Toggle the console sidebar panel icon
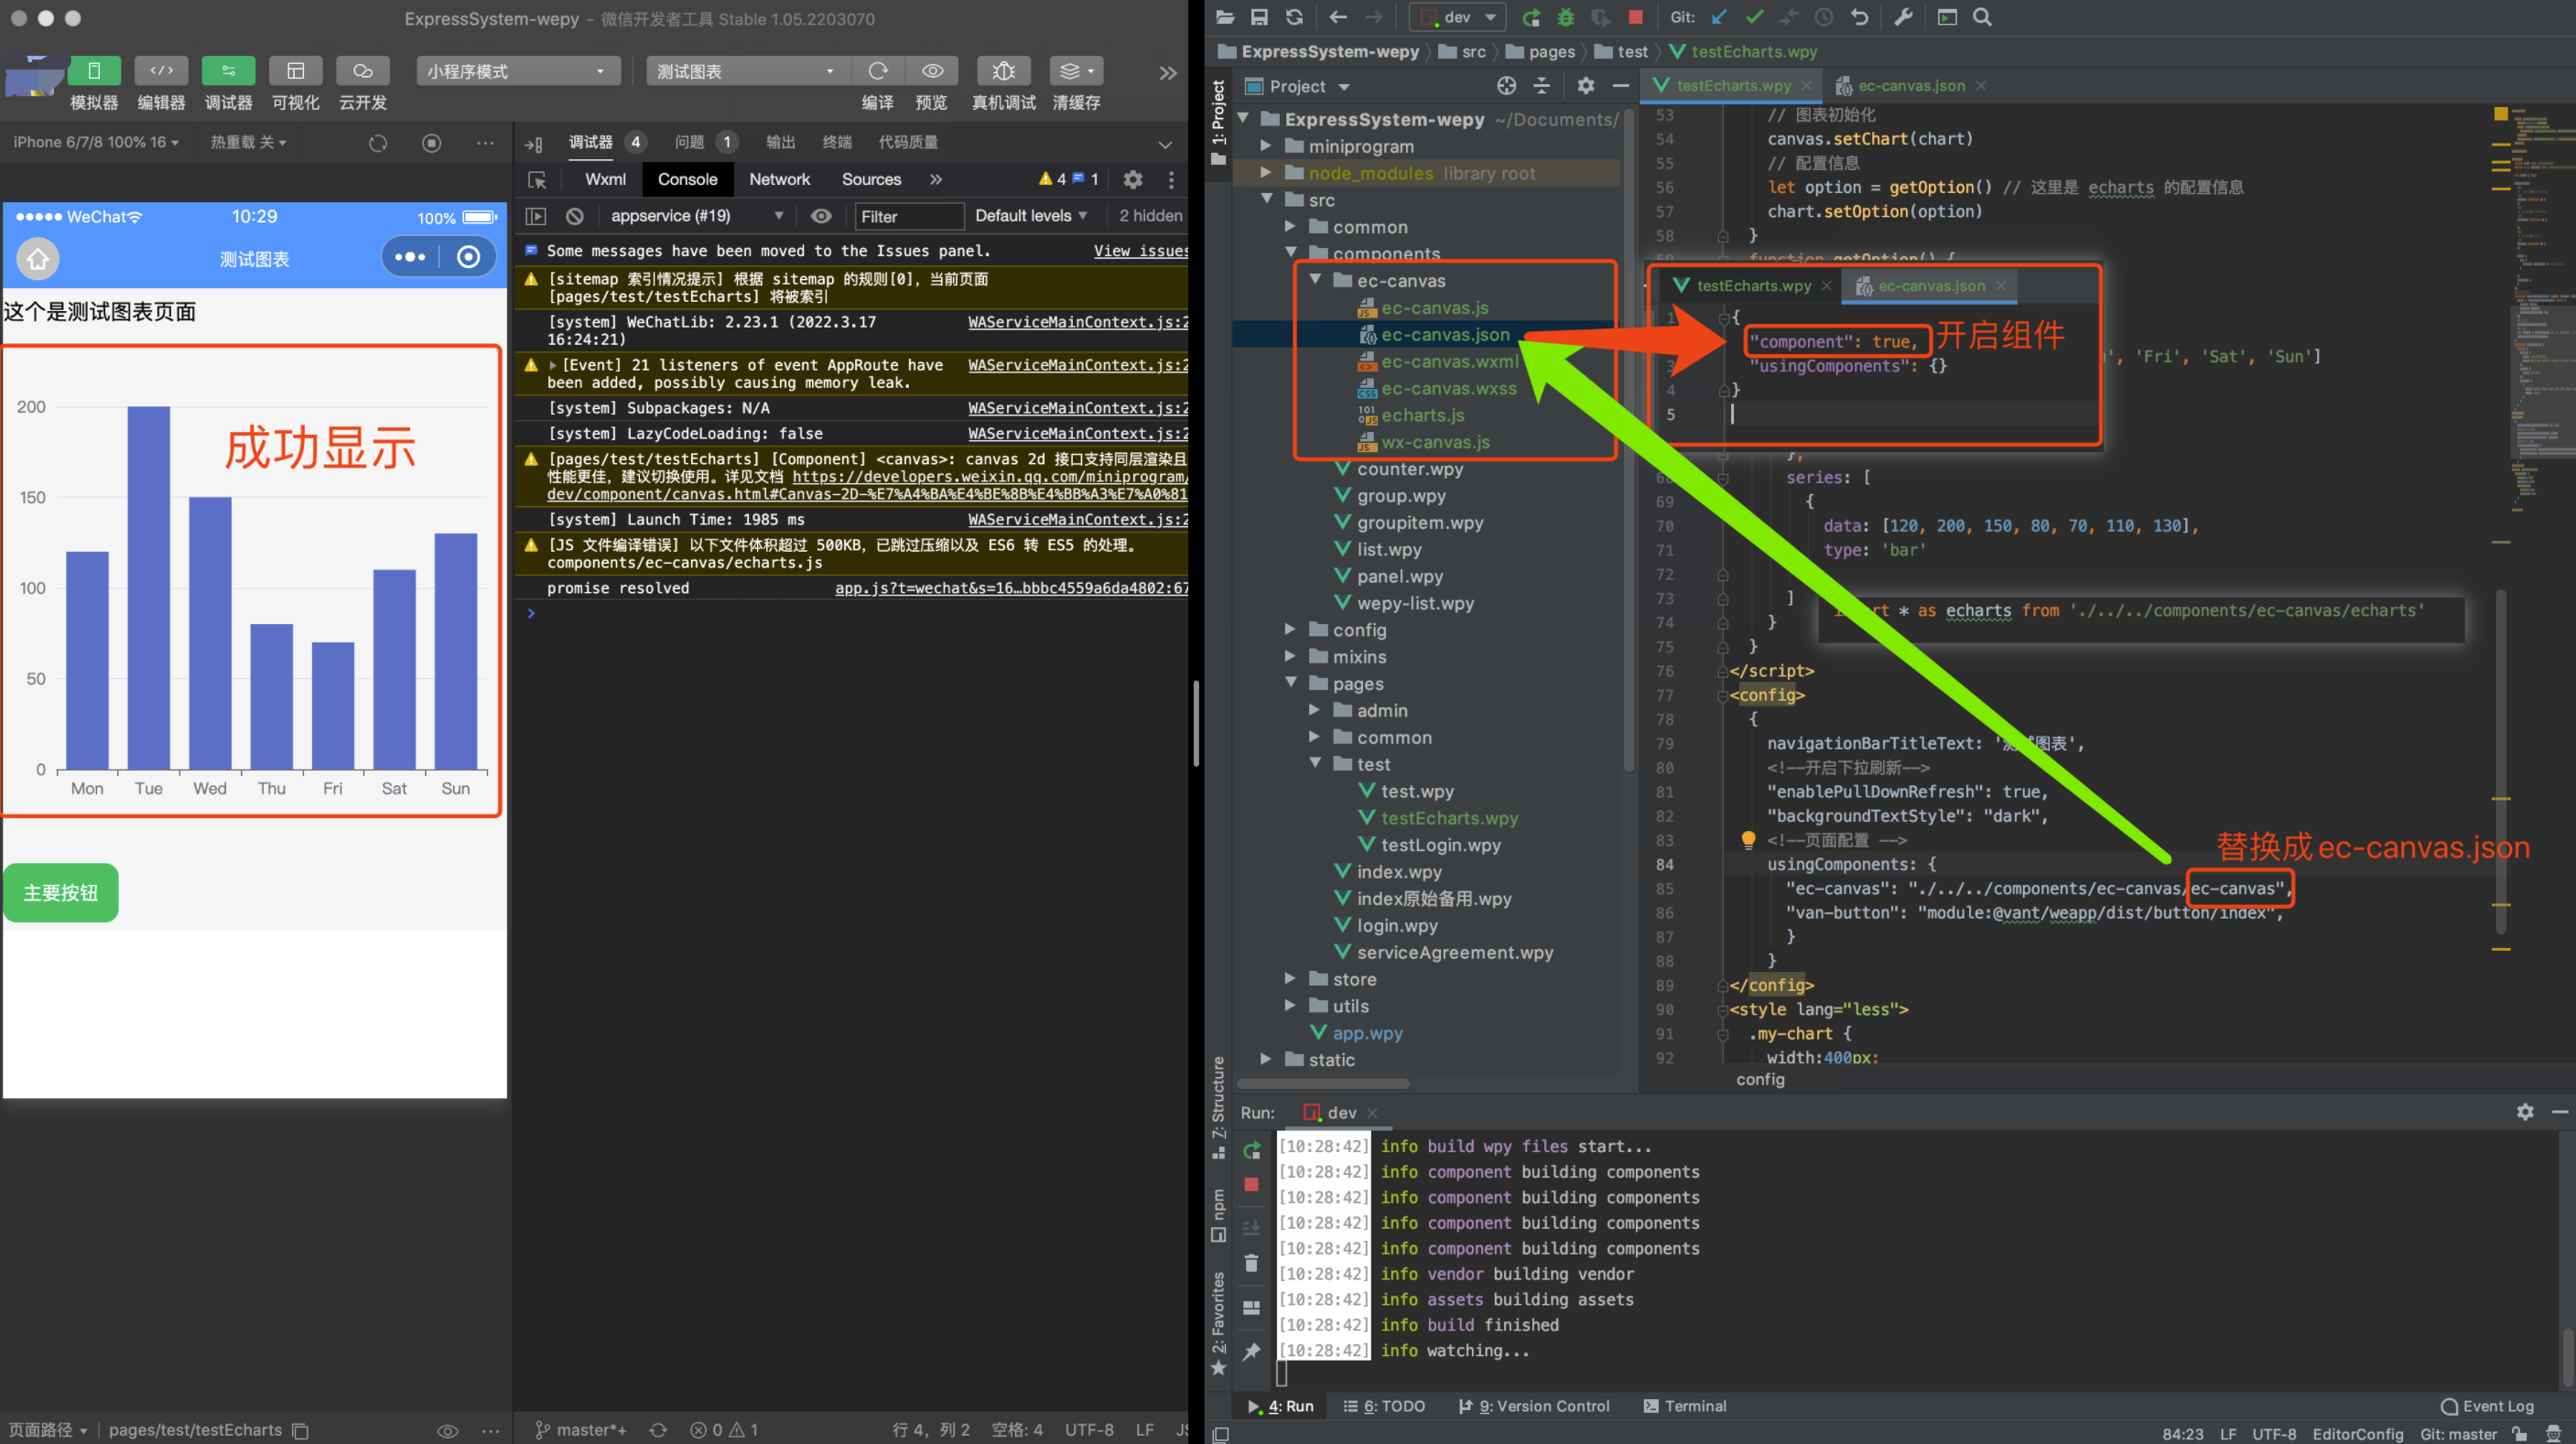This screenshot has width=2576, height=1444. 536,217
